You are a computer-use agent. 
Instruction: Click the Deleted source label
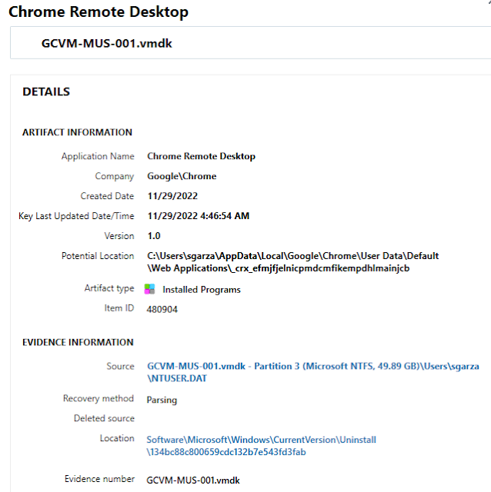(104, 418)
